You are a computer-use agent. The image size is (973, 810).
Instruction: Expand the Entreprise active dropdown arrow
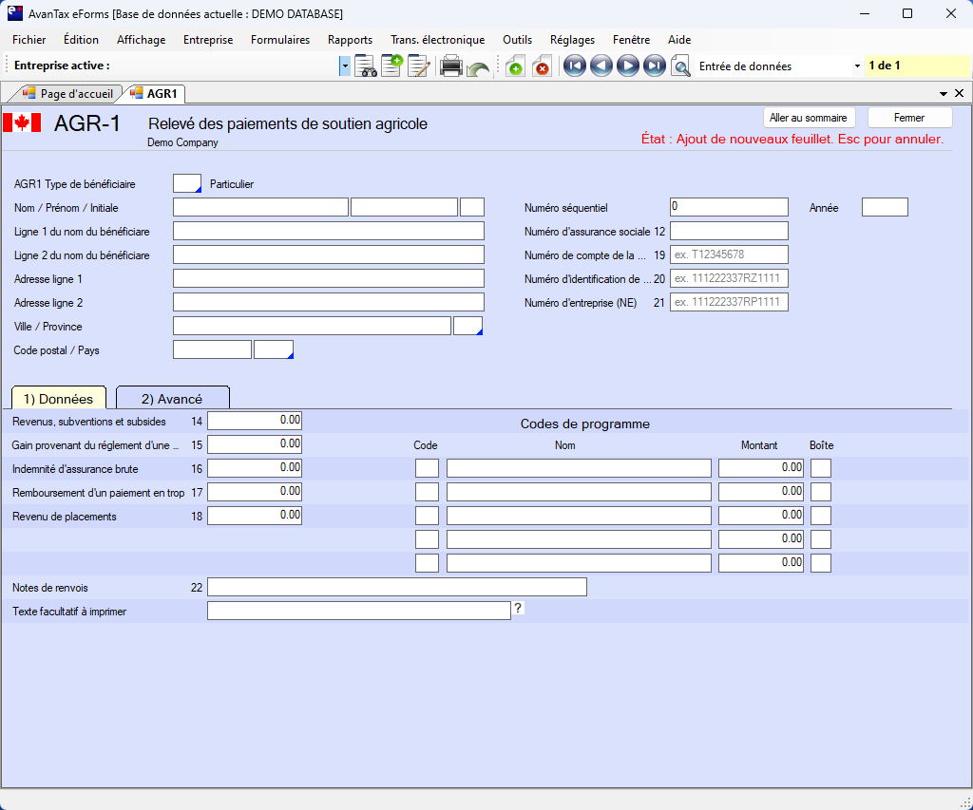click(344, 66)
